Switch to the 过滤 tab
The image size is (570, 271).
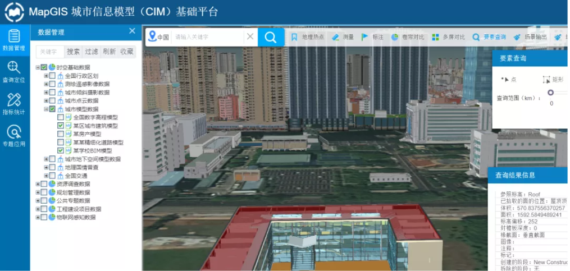(x=92, y=52)
